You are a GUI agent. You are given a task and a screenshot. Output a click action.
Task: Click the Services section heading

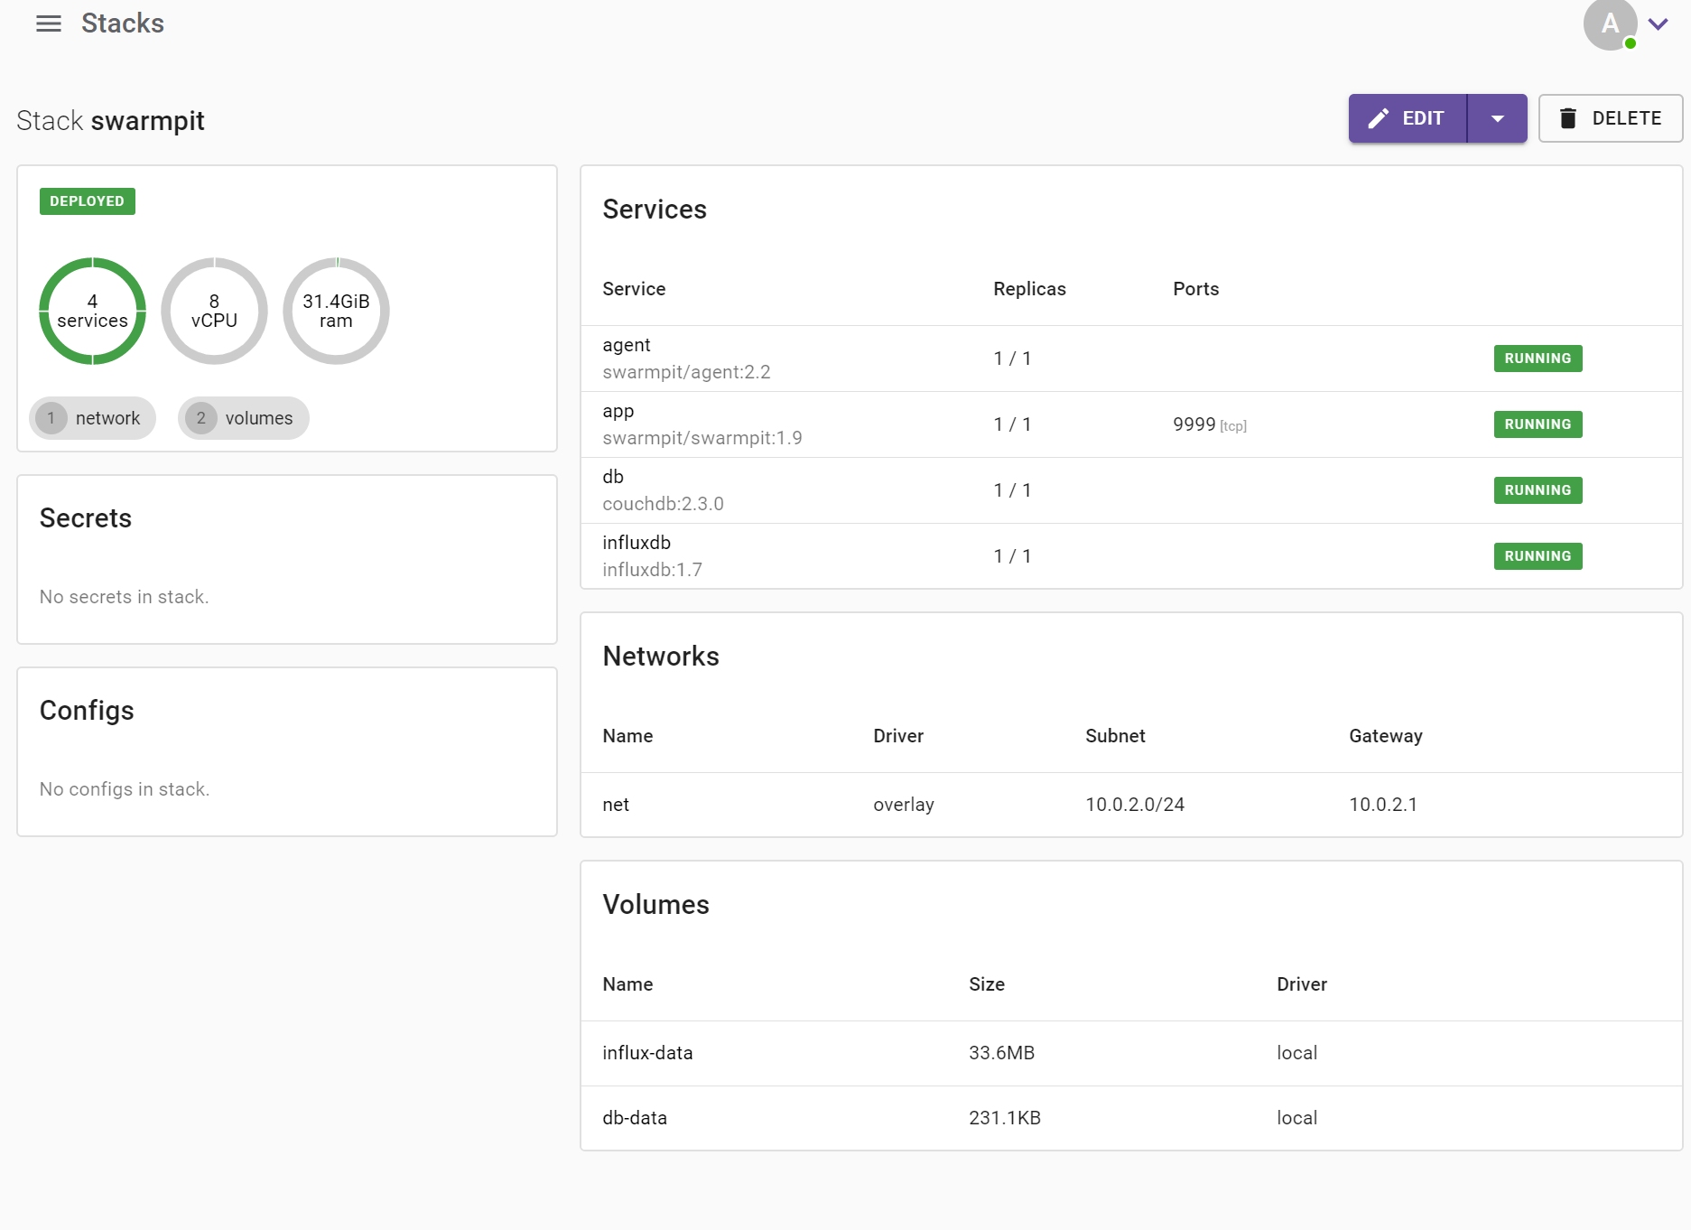click(x=655, y=210)
